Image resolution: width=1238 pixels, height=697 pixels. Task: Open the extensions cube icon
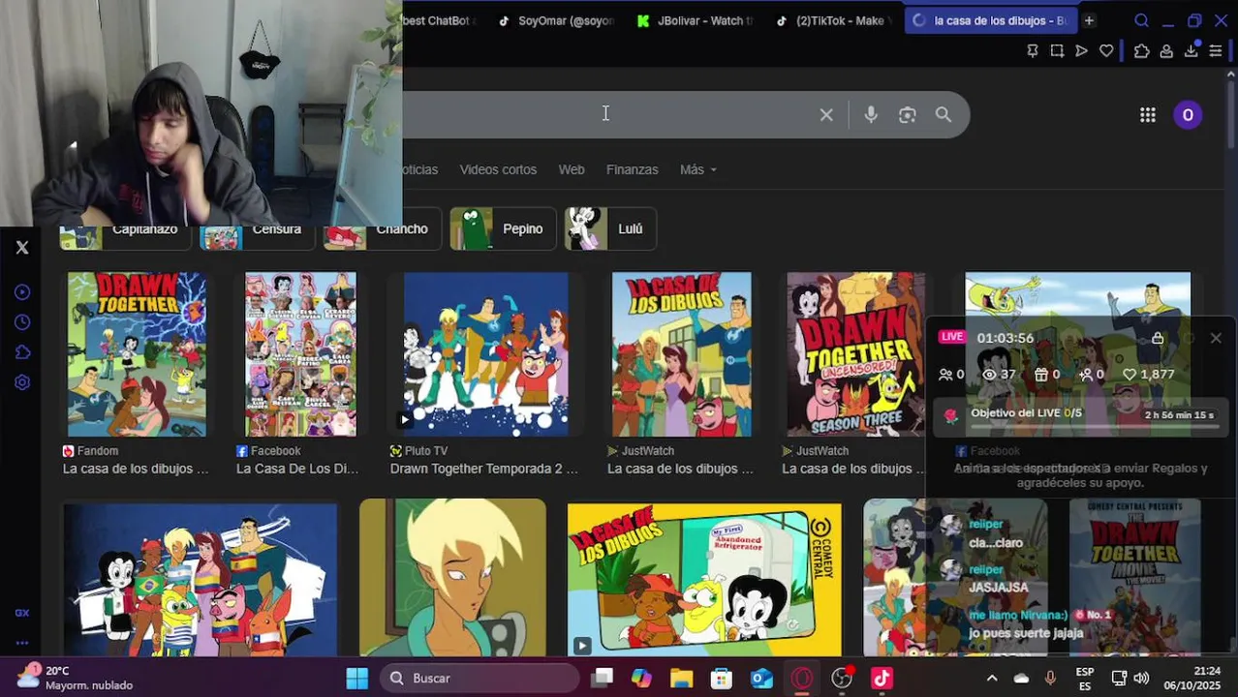(x=1141, y=51)
